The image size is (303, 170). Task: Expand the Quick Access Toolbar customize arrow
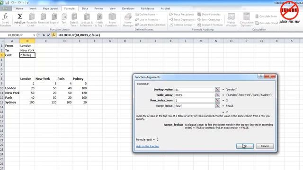(27, 3)
